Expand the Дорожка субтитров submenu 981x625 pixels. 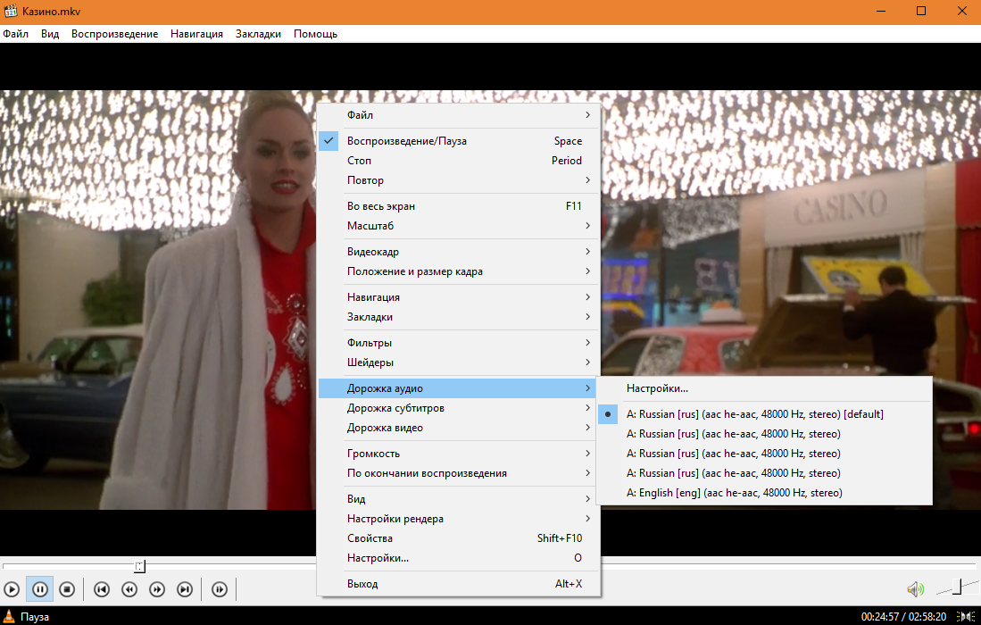[459, 409]
